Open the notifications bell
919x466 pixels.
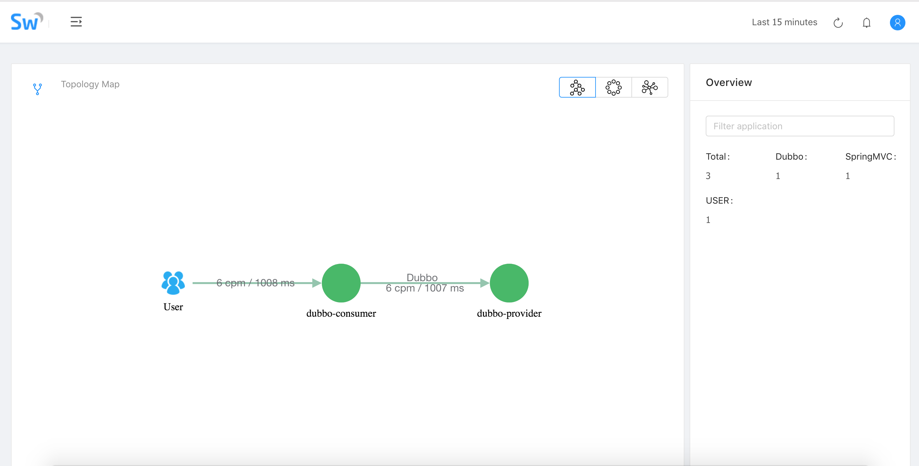point(866,23)
